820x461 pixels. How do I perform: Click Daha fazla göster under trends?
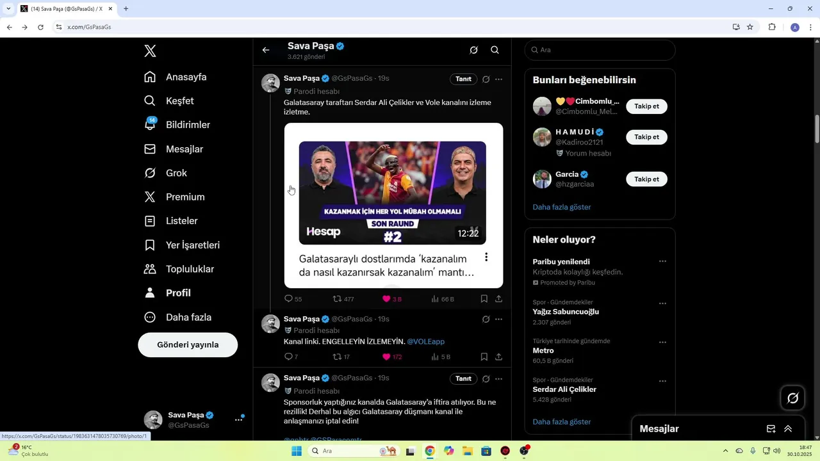[562, 422]
